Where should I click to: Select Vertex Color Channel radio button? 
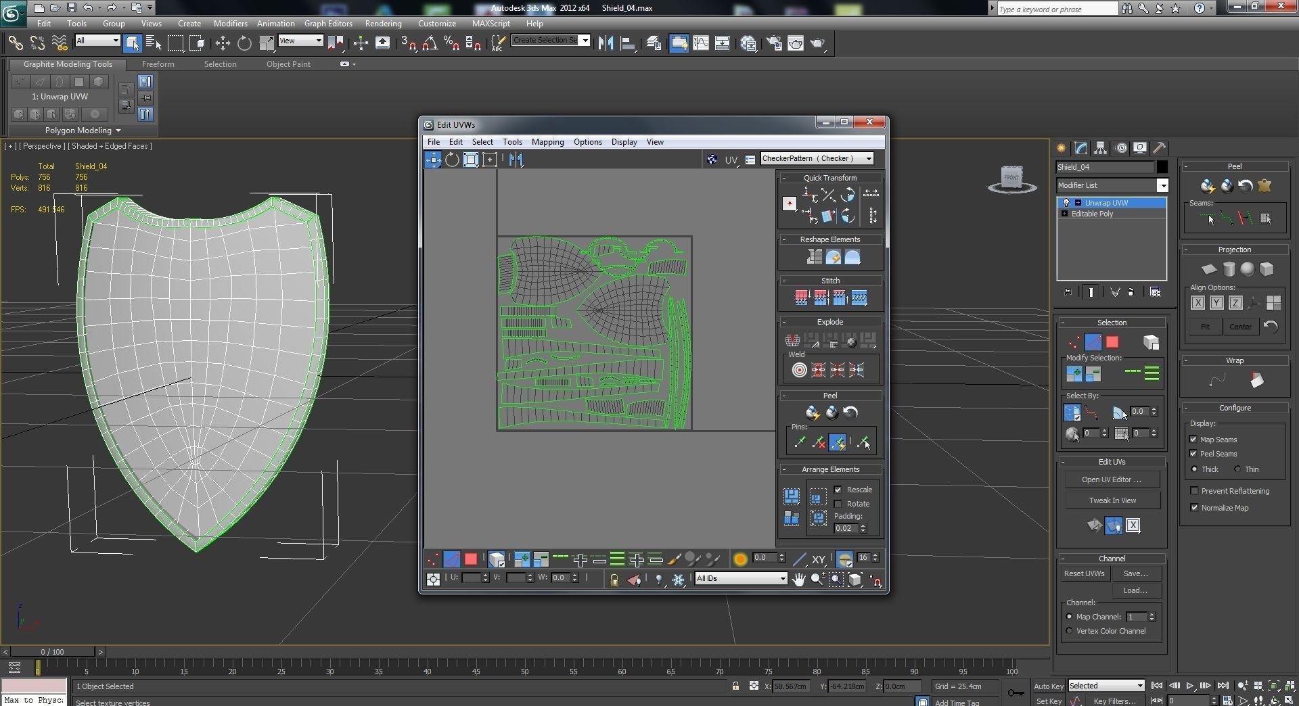[1069, 631]
